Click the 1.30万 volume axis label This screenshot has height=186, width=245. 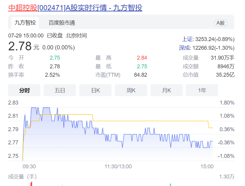pos(227,177)
